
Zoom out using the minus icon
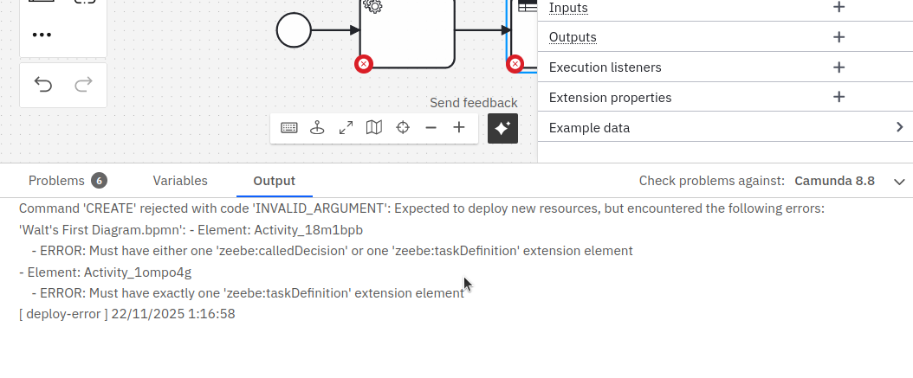(431, 128)
